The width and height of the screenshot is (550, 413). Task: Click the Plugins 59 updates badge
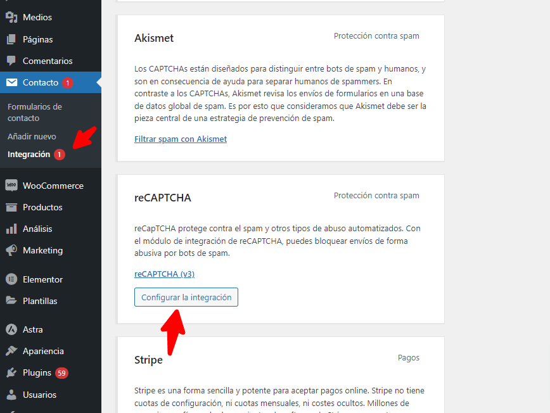click(61, 373)
